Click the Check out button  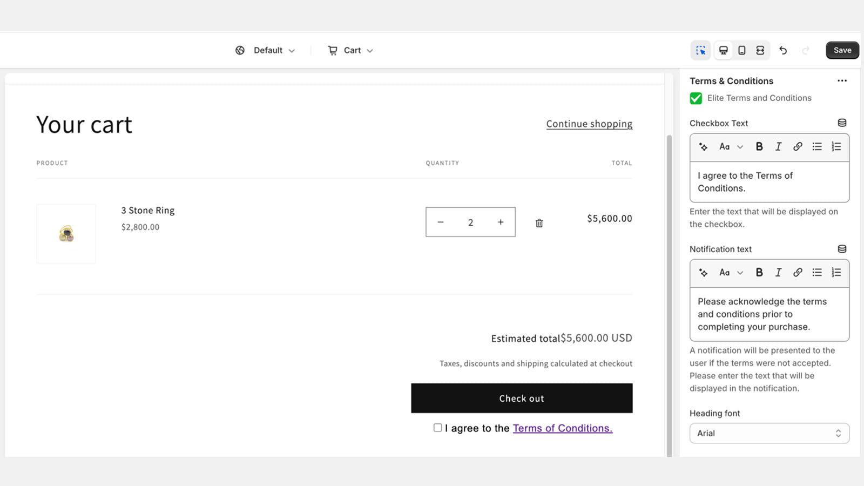(521, 398)
